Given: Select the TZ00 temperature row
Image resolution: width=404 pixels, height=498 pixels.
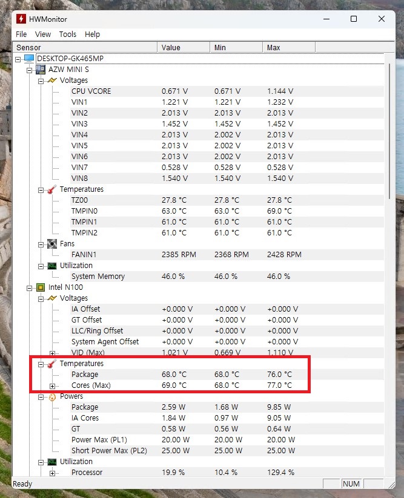Looking at the screenshot, I should (227, 200).
